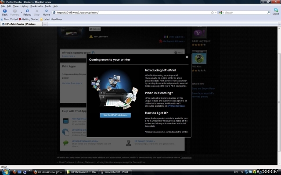The width and height of the screenshot is (281, 175).
Task: Open the Edit menu
Action: 9,6
